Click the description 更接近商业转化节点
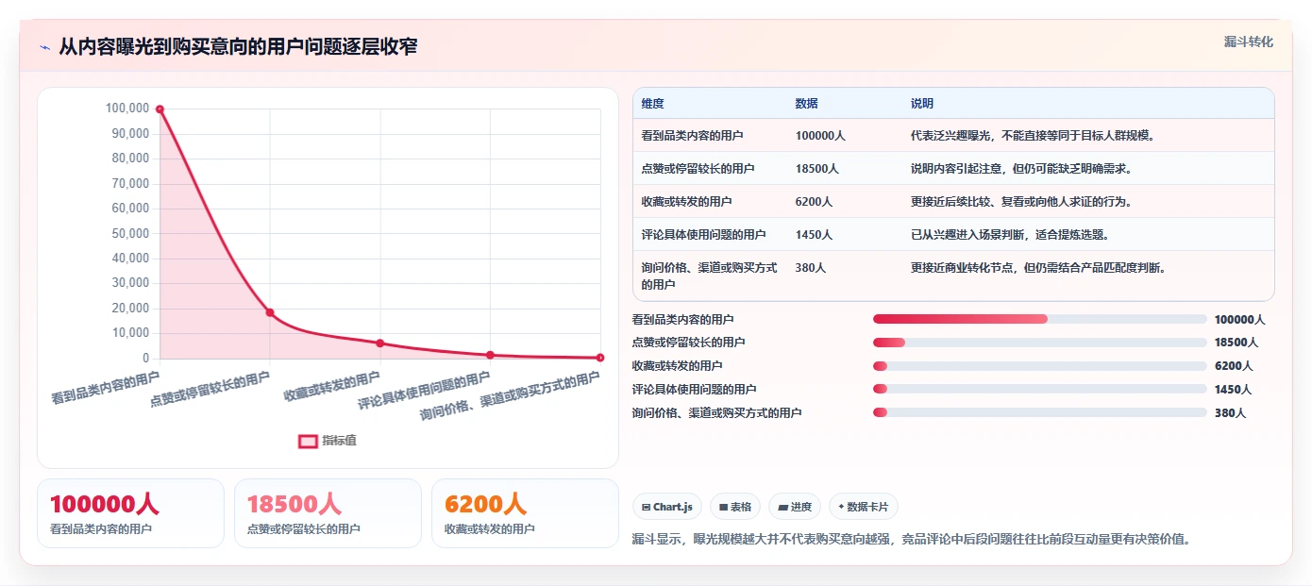Viewport: 1312px width, 586px height. click(1038, 268)
